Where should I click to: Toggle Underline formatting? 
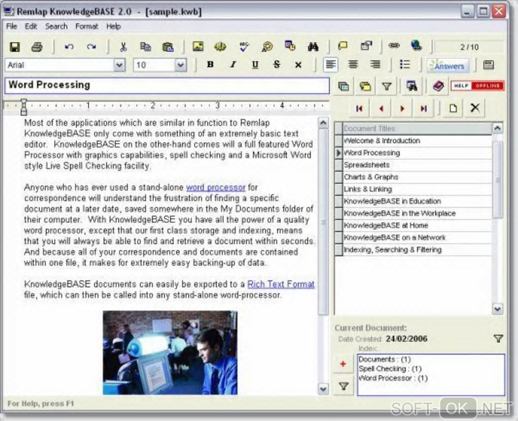255,64
